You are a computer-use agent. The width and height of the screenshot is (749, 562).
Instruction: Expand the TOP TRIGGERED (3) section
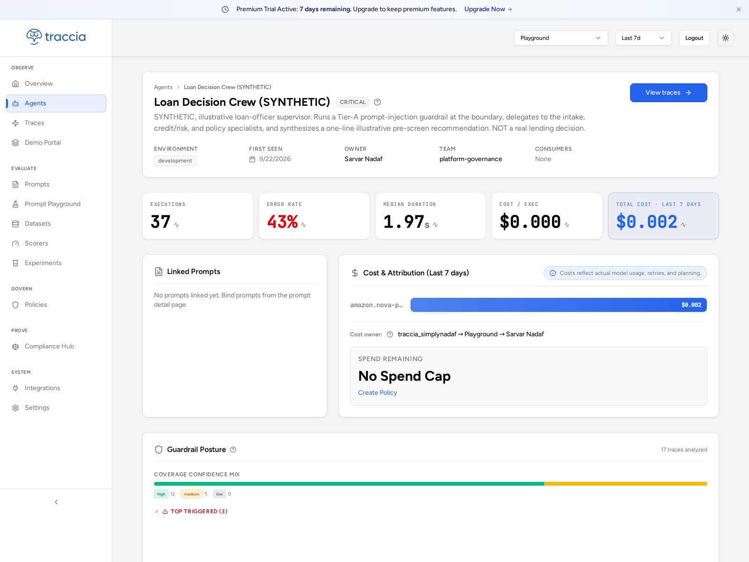tap(191, 511)
